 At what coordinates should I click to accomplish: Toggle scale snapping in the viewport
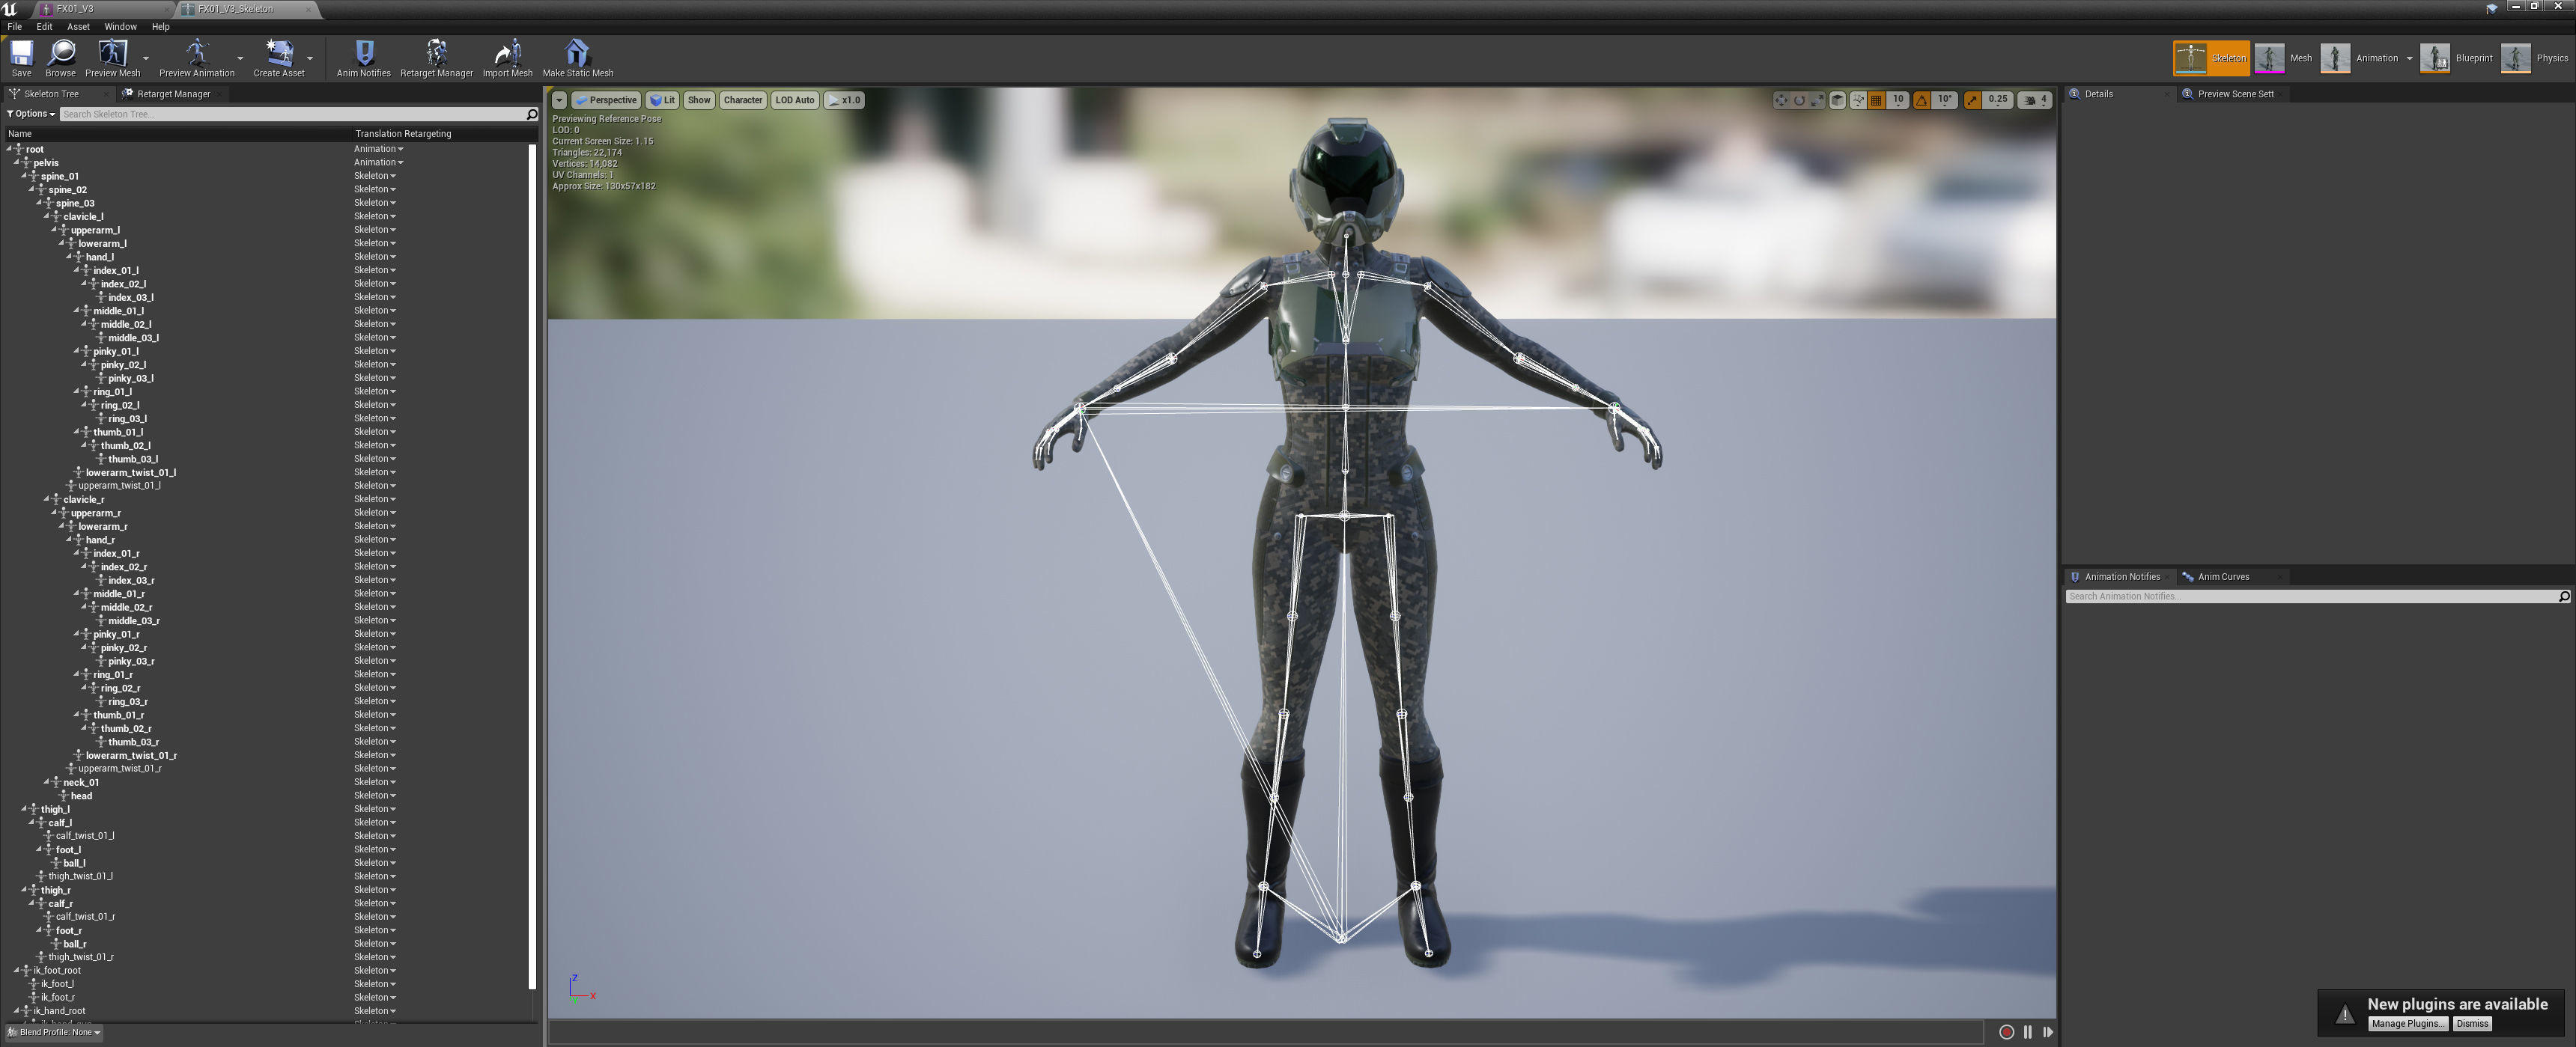(1972, 100)
